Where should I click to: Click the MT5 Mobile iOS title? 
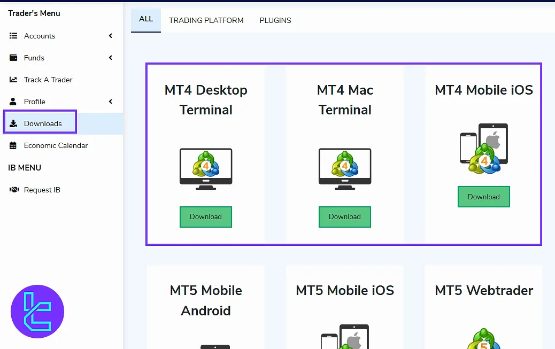click(x=345, y=290)
